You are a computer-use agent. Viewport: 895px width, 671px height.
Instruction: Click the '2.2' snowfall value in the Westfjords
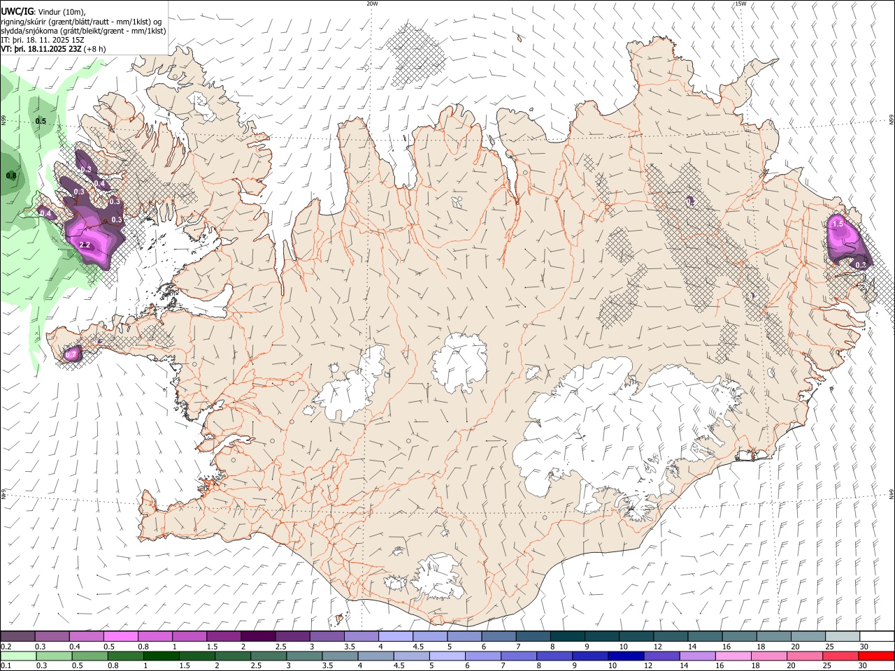85,245
